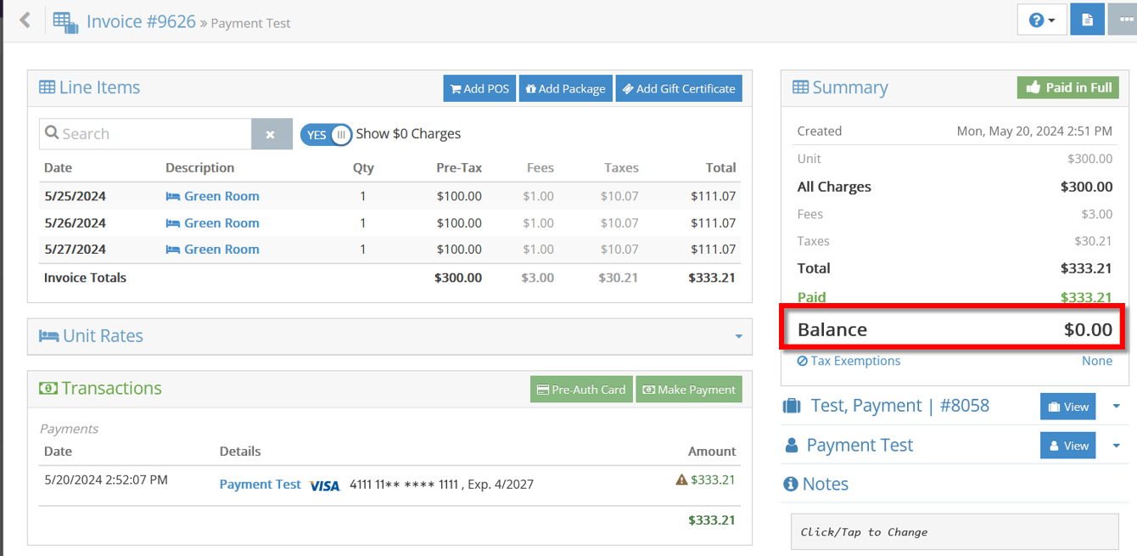Screen dimensions: 1137x556
Task: Open the more options ellipsis button
Action: tap(1123, 20)
